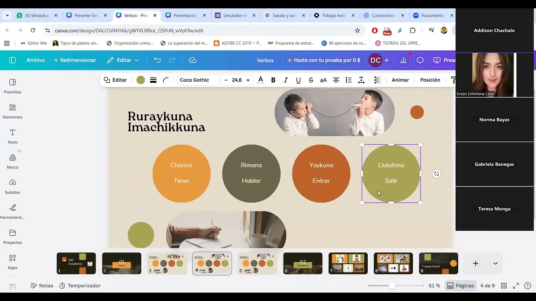Toggle strikethrough formatting
Screen dimensions: 536x301
(311, 80)
